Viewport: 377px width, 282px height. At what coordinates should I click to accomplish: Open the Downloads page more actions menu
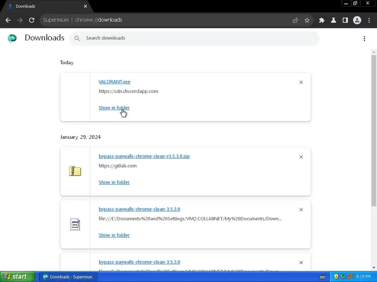point(364,38)
